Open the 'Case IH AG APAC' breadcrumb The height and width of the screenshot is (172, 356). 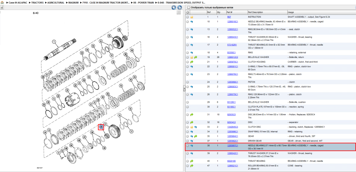point(18,2)
